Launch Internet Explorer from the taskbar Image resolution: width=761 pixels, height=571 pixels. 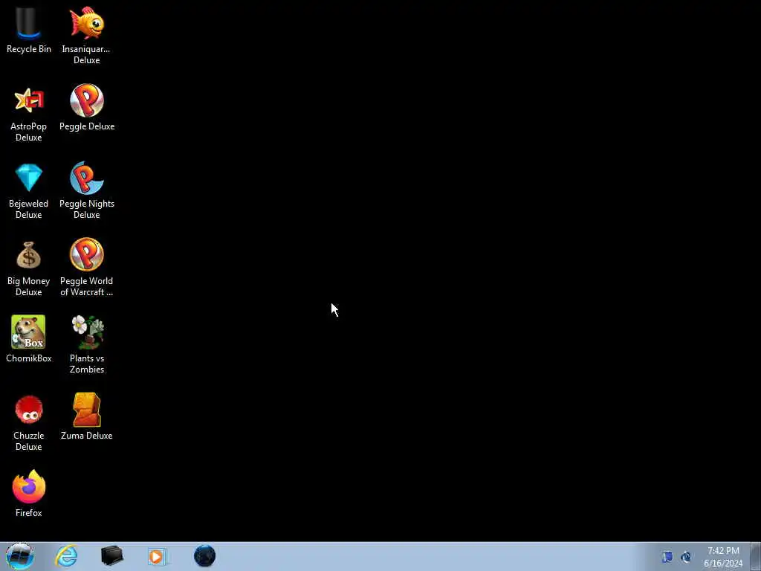point(66,556)
